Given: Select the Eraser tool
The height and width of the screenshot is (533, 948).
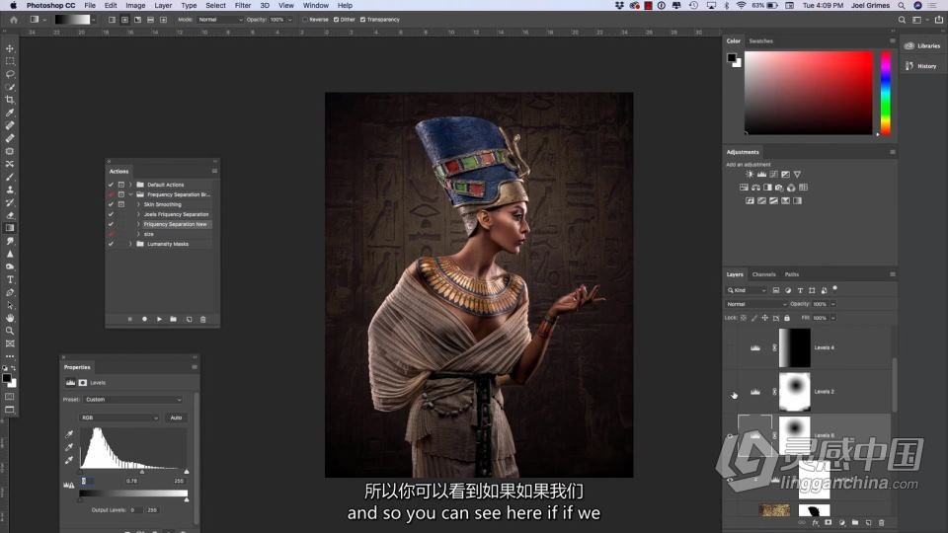Looking at the screenshot, I should 10,215.
